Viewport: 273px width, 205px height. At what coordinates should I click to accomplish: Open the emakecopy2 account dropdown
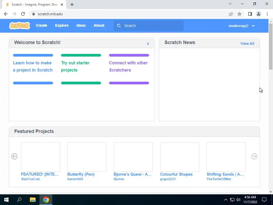pyautogui.click(x=242, y=26)
